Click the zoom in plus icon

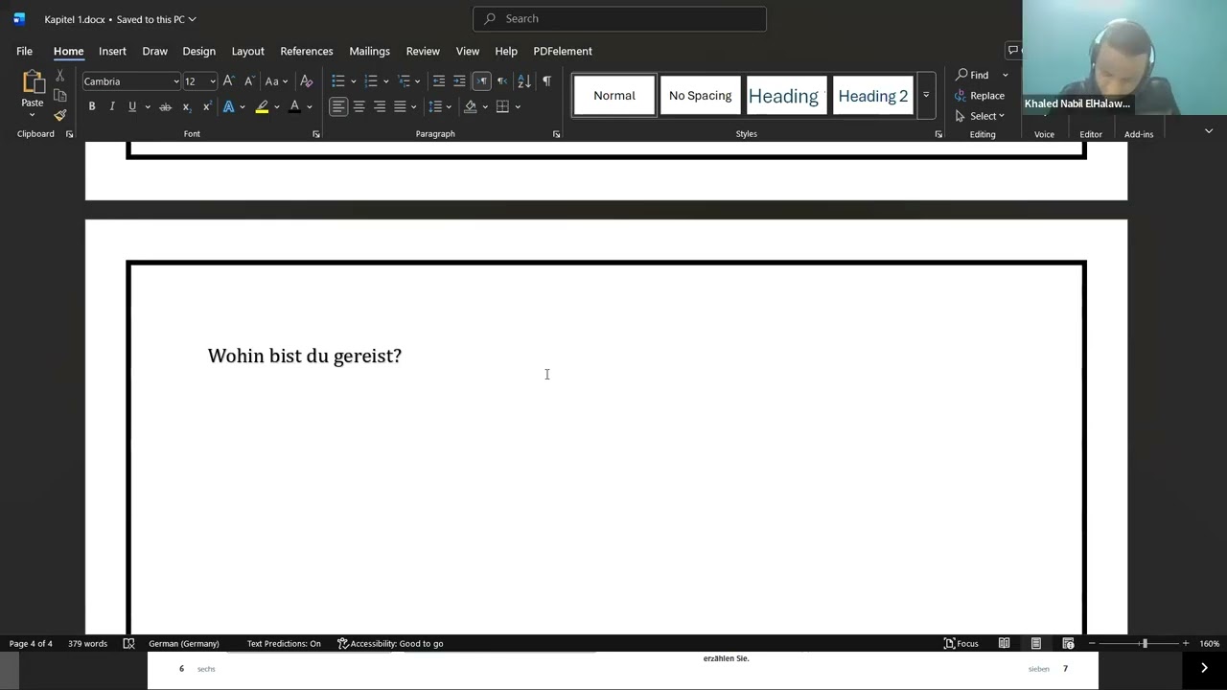(1186, 644)
